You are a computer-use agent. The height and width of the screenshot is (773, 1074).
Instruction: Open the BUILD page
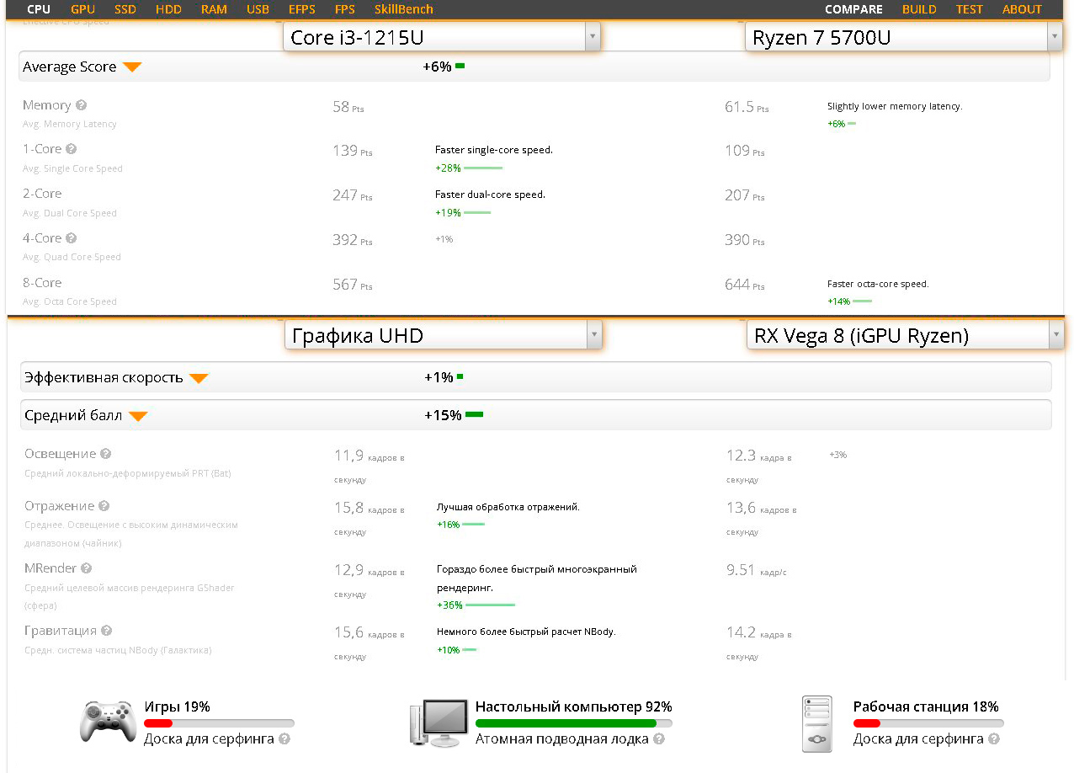point(919,9)
